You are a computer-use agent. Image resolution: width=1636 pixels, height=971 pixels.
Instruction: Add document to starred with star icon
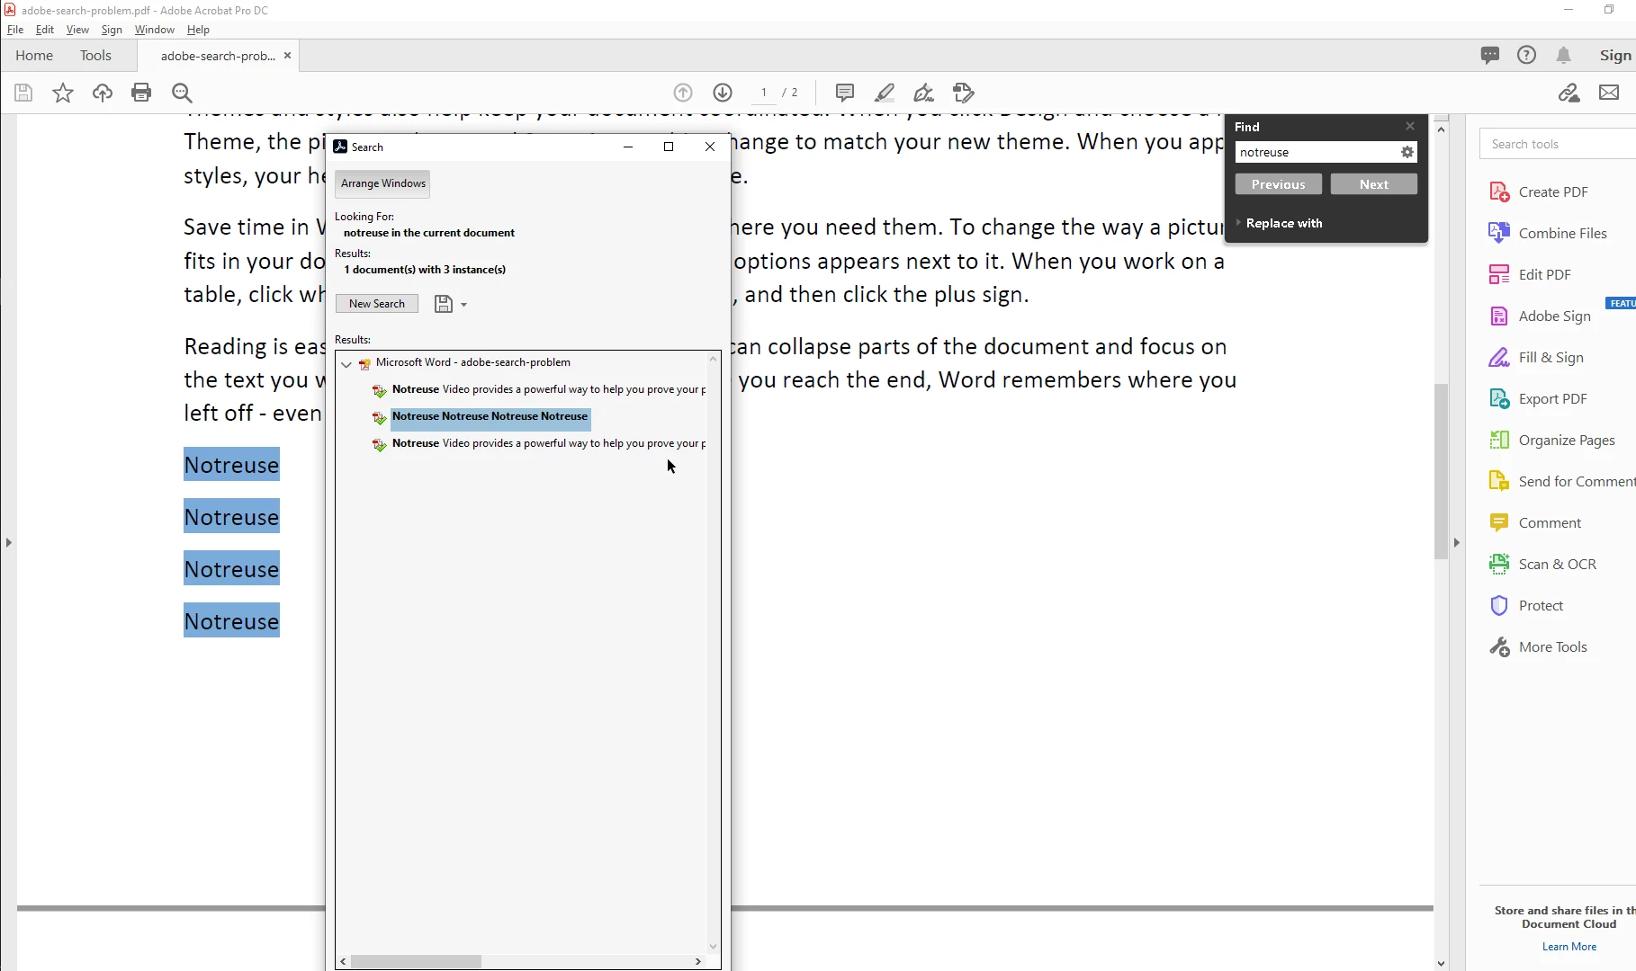point(63,93)
